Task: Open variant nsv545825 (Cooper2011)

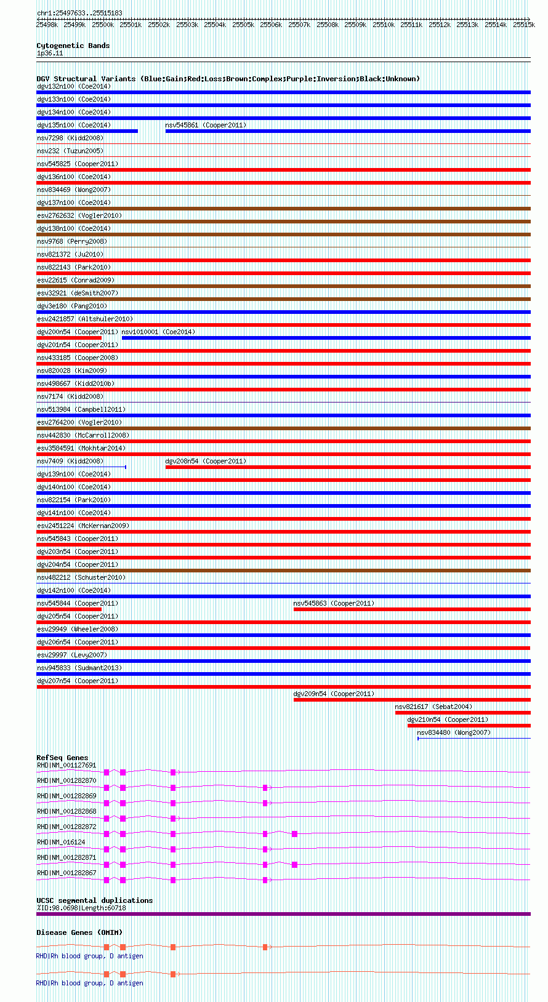Action: point(78,164)
